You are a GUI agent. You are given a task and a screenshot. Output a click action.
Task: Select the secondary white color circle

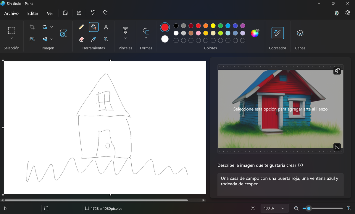coord(165,39)
